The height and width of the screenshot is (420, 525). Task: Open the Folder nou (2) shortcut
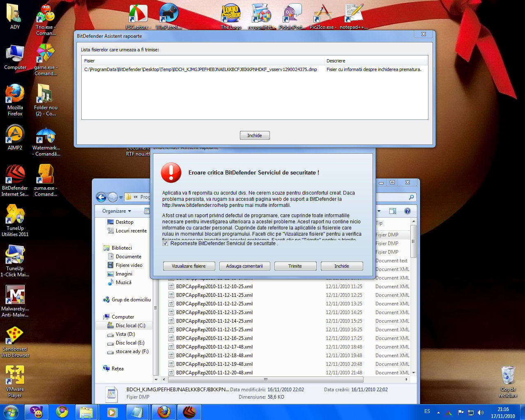pyautogui.click(x=46, y=100)
